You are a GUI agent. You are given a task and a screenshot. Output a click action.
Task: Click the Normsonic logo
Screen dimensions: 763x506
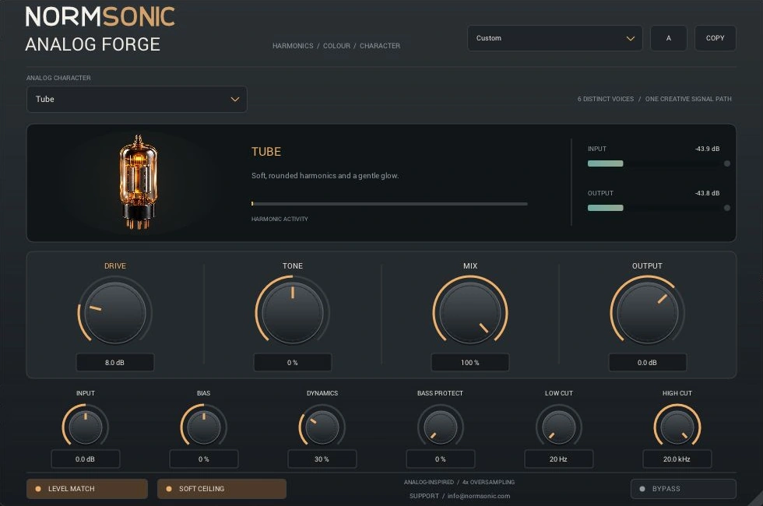click(100, 17)
